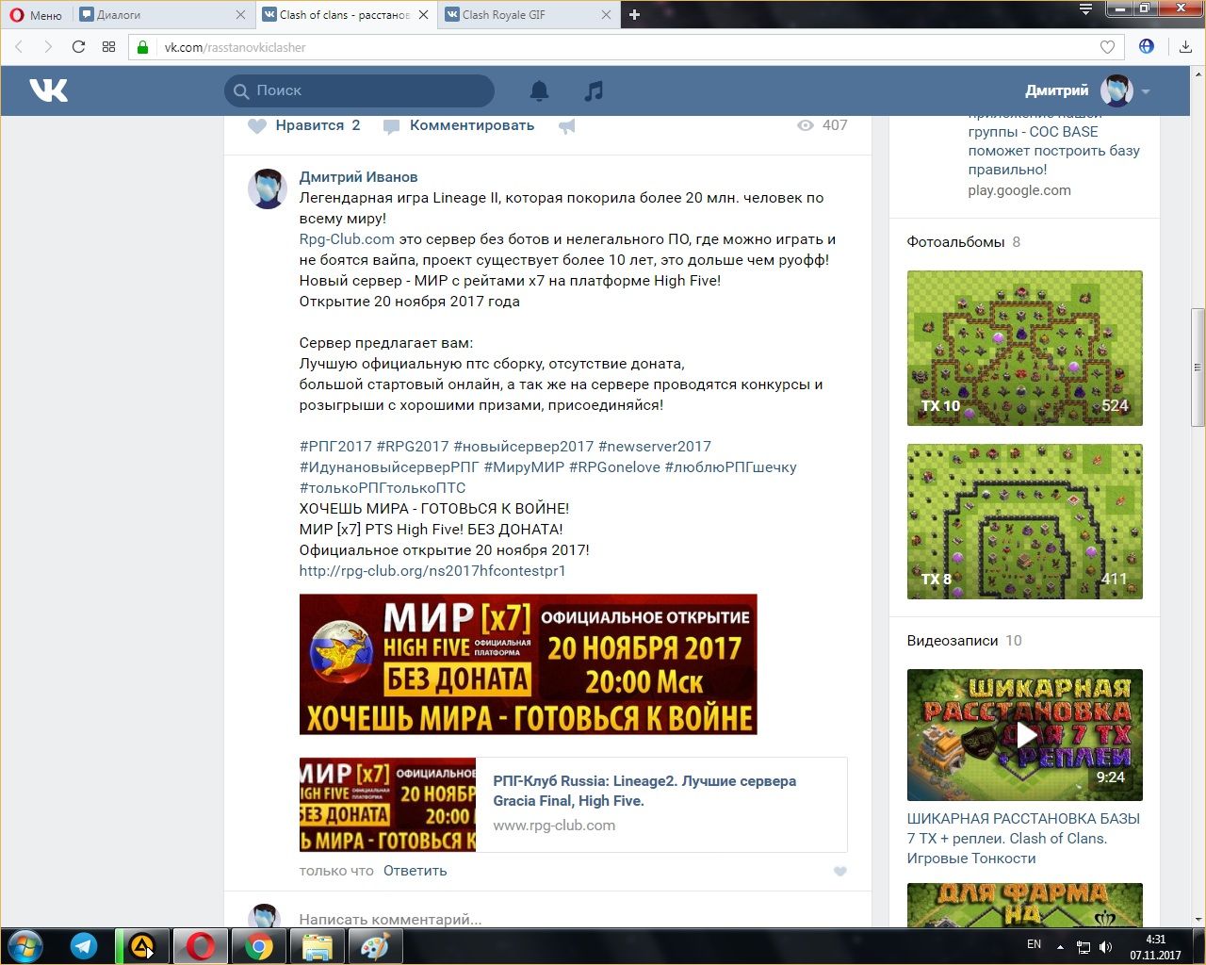1206x965 pixels.
Task: Switch to the Диалоги tab
Action: click(162, 15)
